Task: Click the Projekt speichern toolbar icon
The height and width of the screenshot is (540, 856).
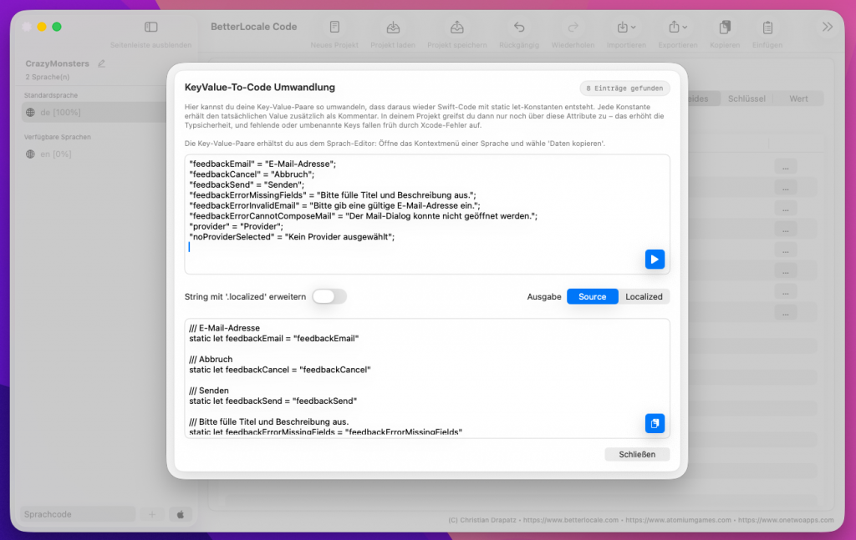Action: [457, 28]
